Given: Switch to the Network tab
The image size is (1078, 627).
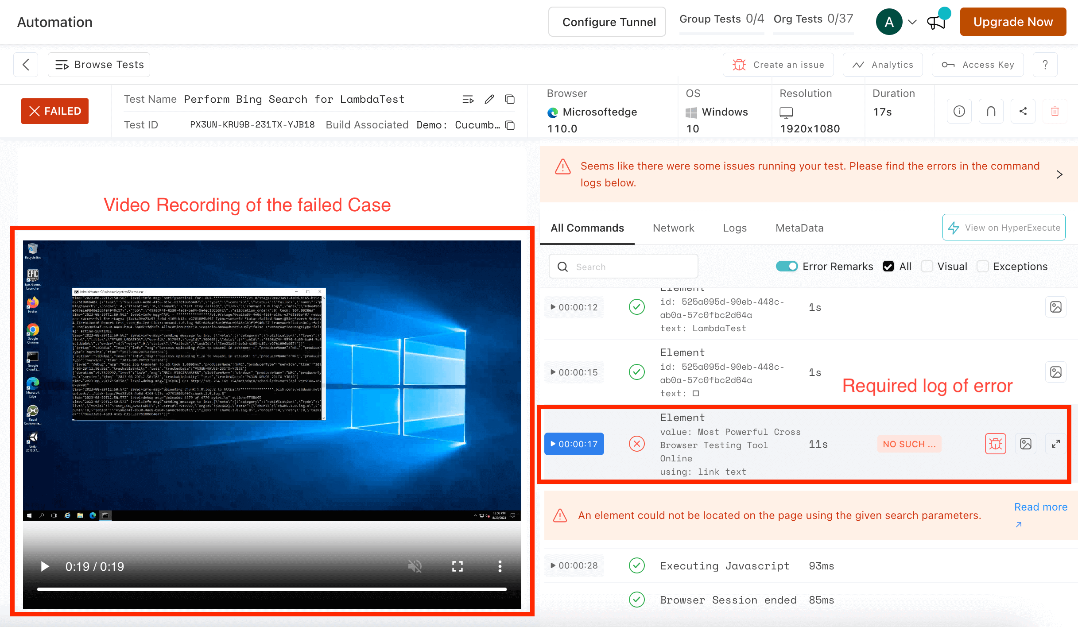Looking at the screenshot, I should click(673, 228).
